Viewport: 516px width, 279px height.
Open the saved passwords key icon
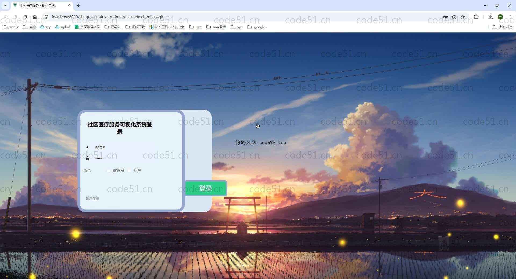point(445,17)
